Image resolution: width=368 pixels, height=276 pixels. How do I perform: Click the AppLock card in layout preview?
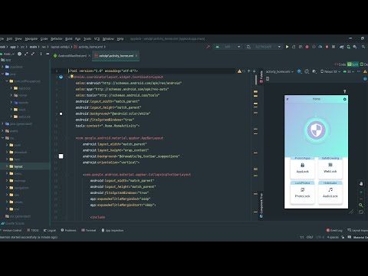(302, 168)
